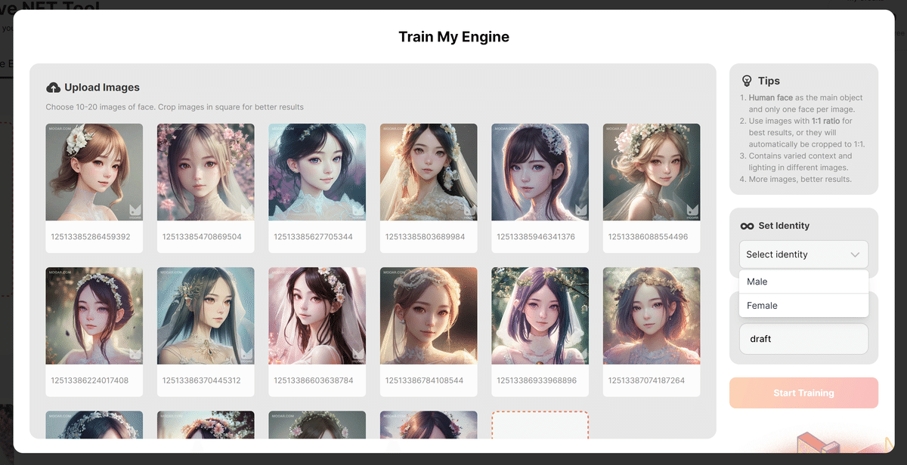Open the Select identity dropdown
This screenshot has width=907, height=465.
tap(803, 254)
